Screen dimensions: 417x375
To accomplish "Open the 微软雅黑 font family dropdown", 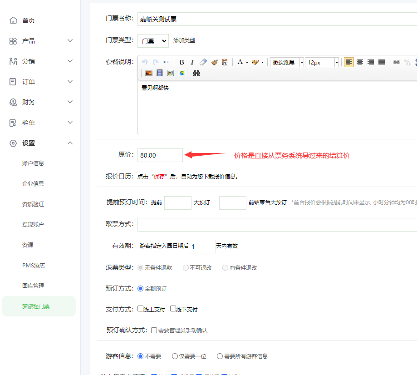I will click(302, 62).
